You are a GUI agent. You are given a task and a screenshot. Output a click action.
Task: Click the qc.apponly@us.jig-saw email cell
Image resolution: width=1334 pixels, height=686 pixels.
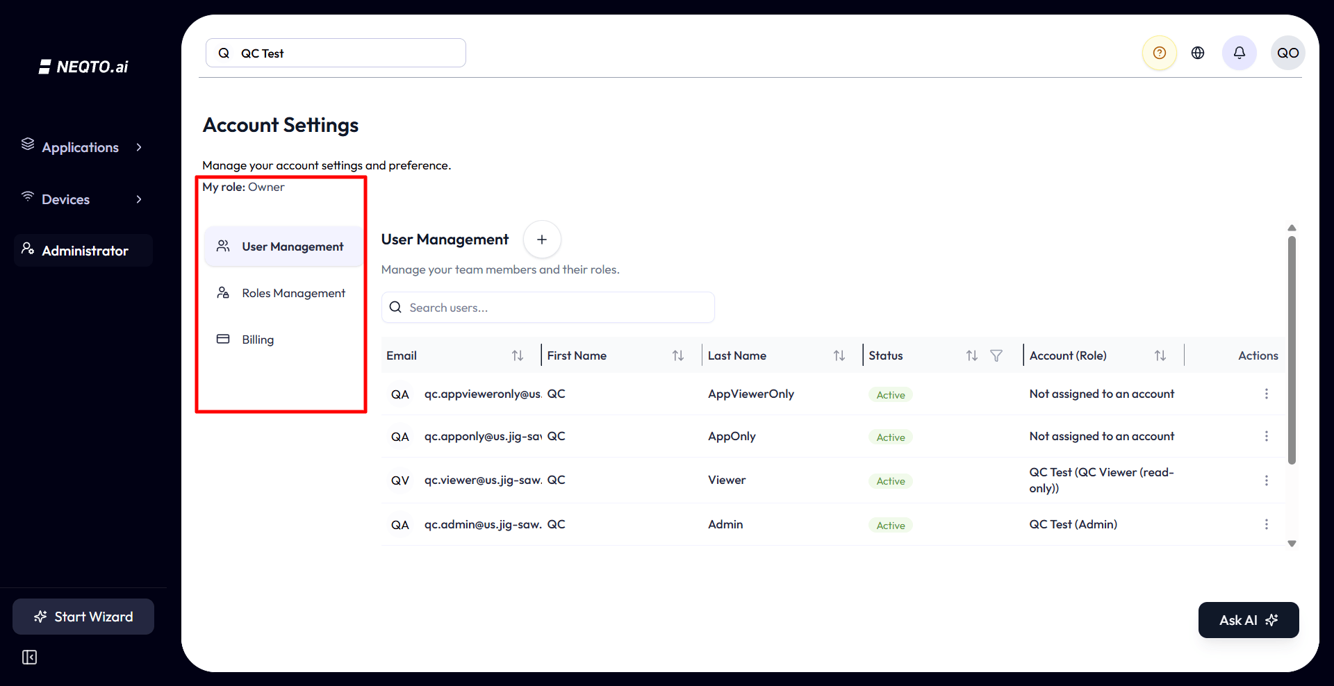click(483, 436)
